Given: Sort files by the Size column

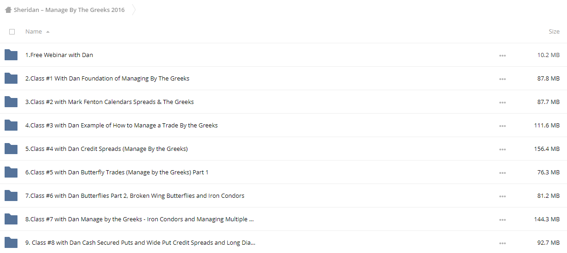Looking at the screenshot, I should [x=554, y=32].
